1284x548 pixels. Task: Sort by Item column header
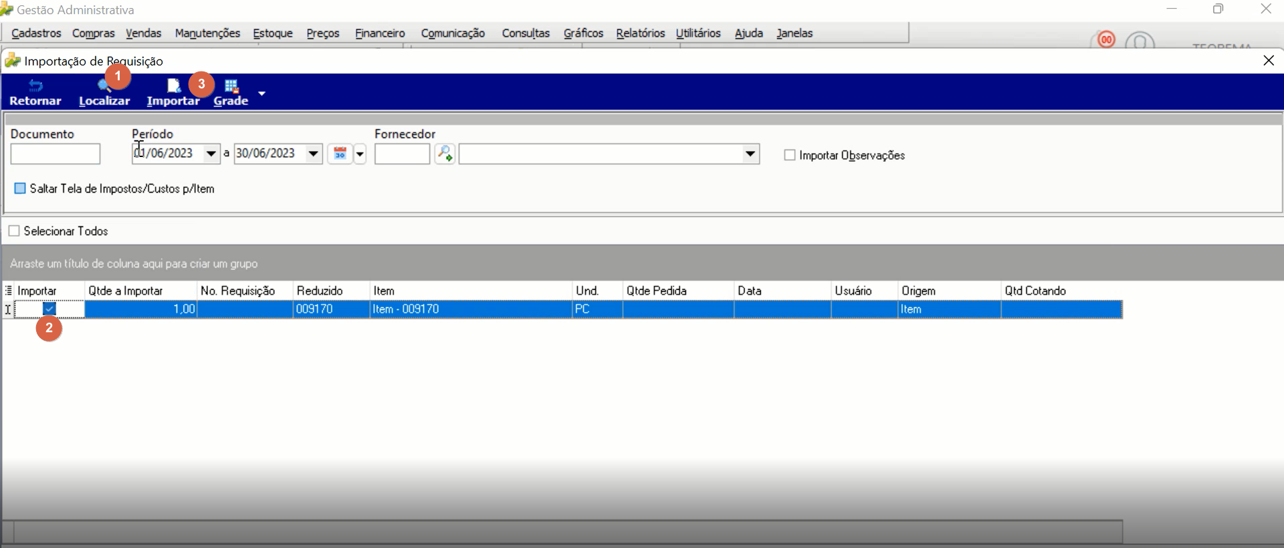[471, 291]
